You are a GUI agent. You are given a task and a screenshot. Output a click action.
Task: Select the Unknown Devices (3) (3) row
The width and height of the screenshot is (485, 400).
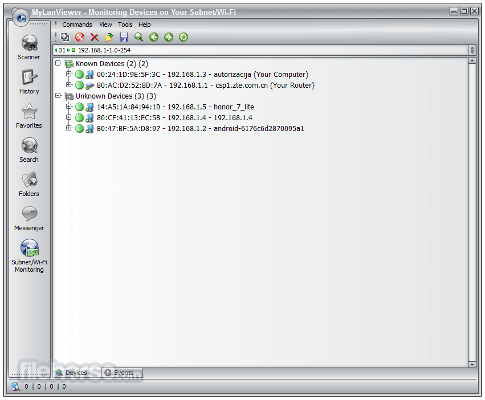click(116, 96)
